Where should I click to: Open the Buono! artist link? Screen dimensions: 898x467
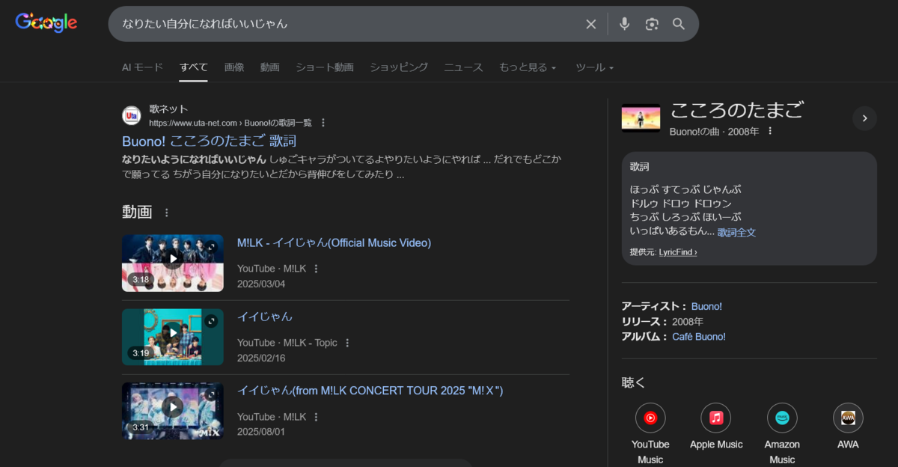pyautogui.click(x=706, y=306)
